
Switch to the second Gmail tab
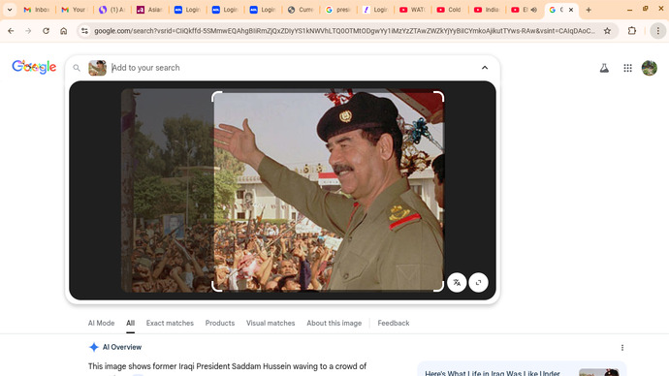74,10
